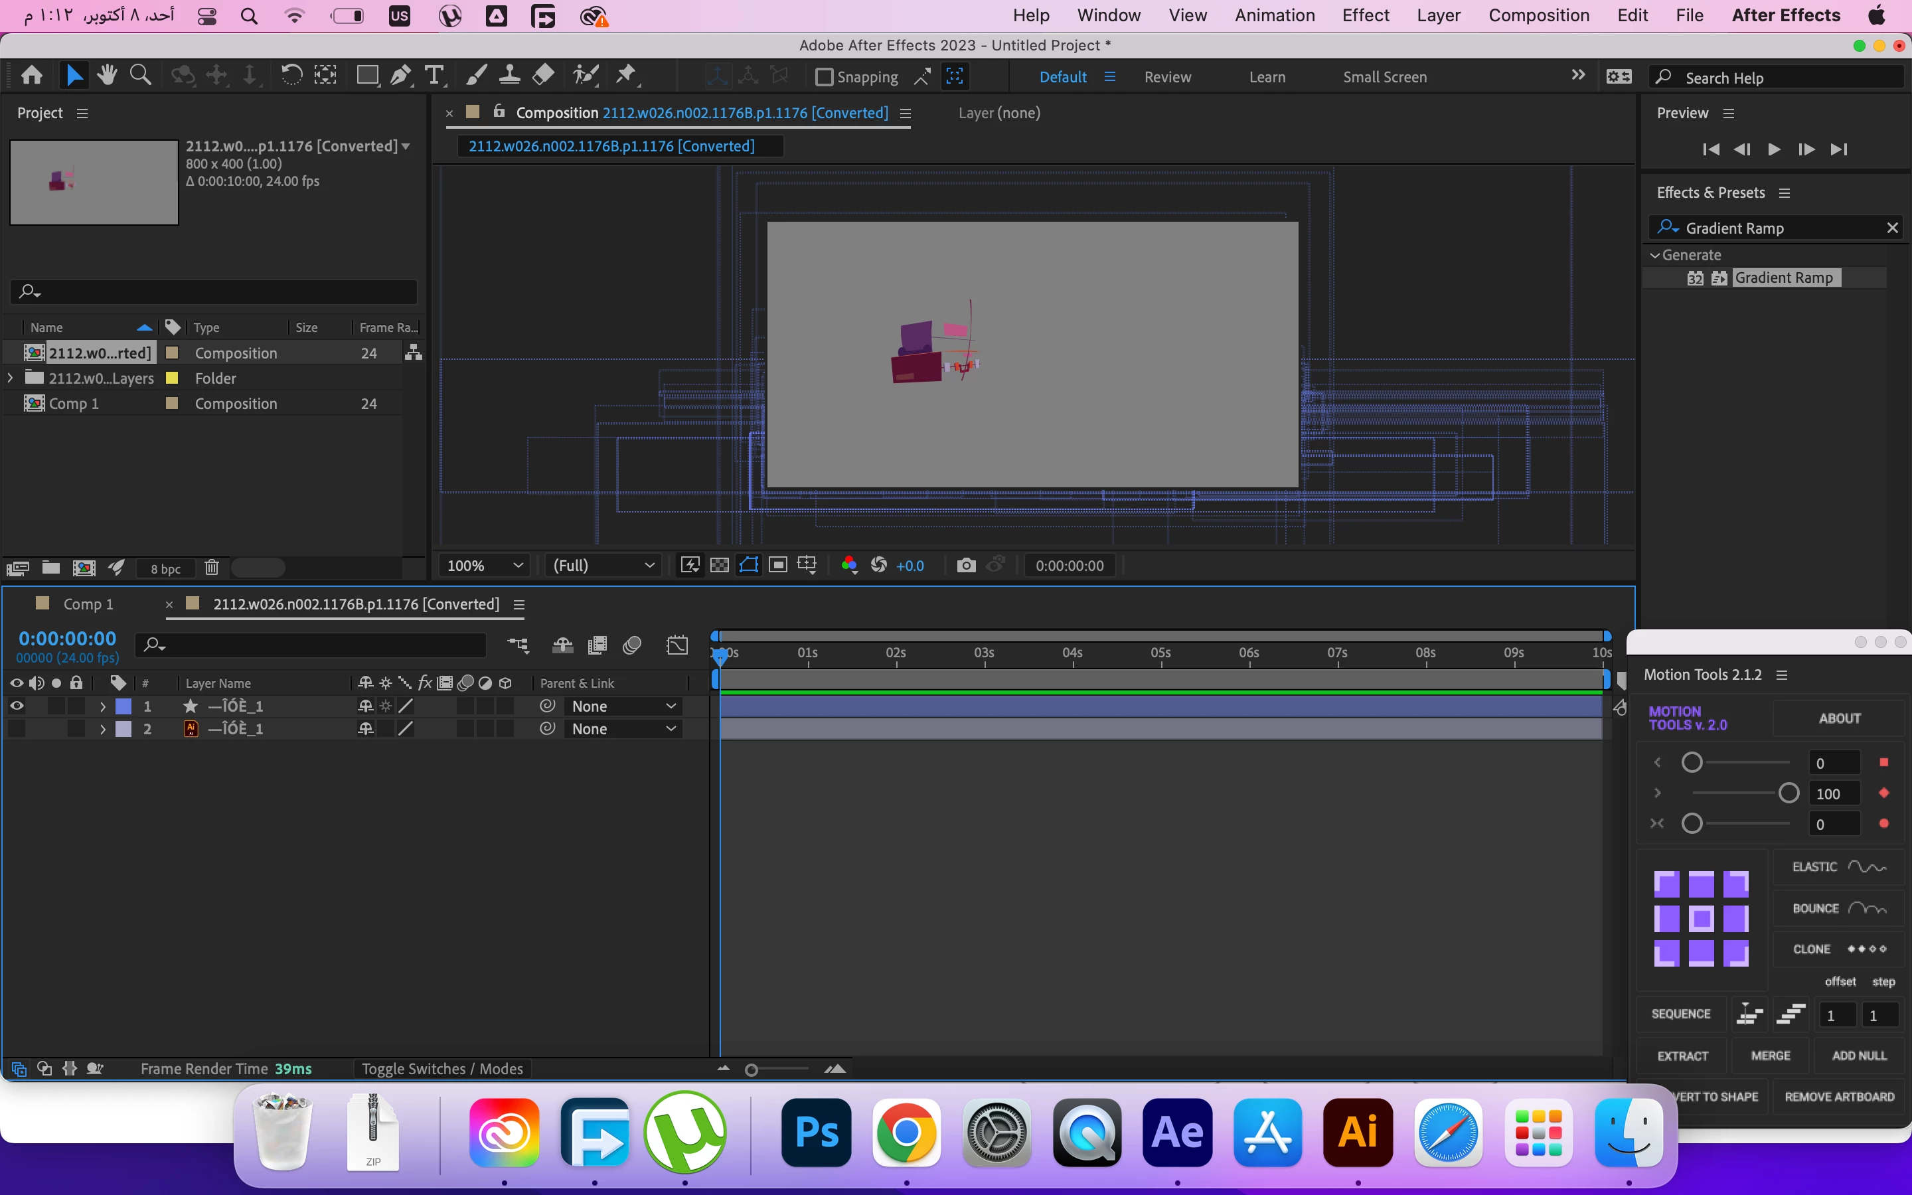Viewport: 1912px width, 1195px height.
Task: Click the second Motion Tools easing slider handle at 100
Action: 1788,793
